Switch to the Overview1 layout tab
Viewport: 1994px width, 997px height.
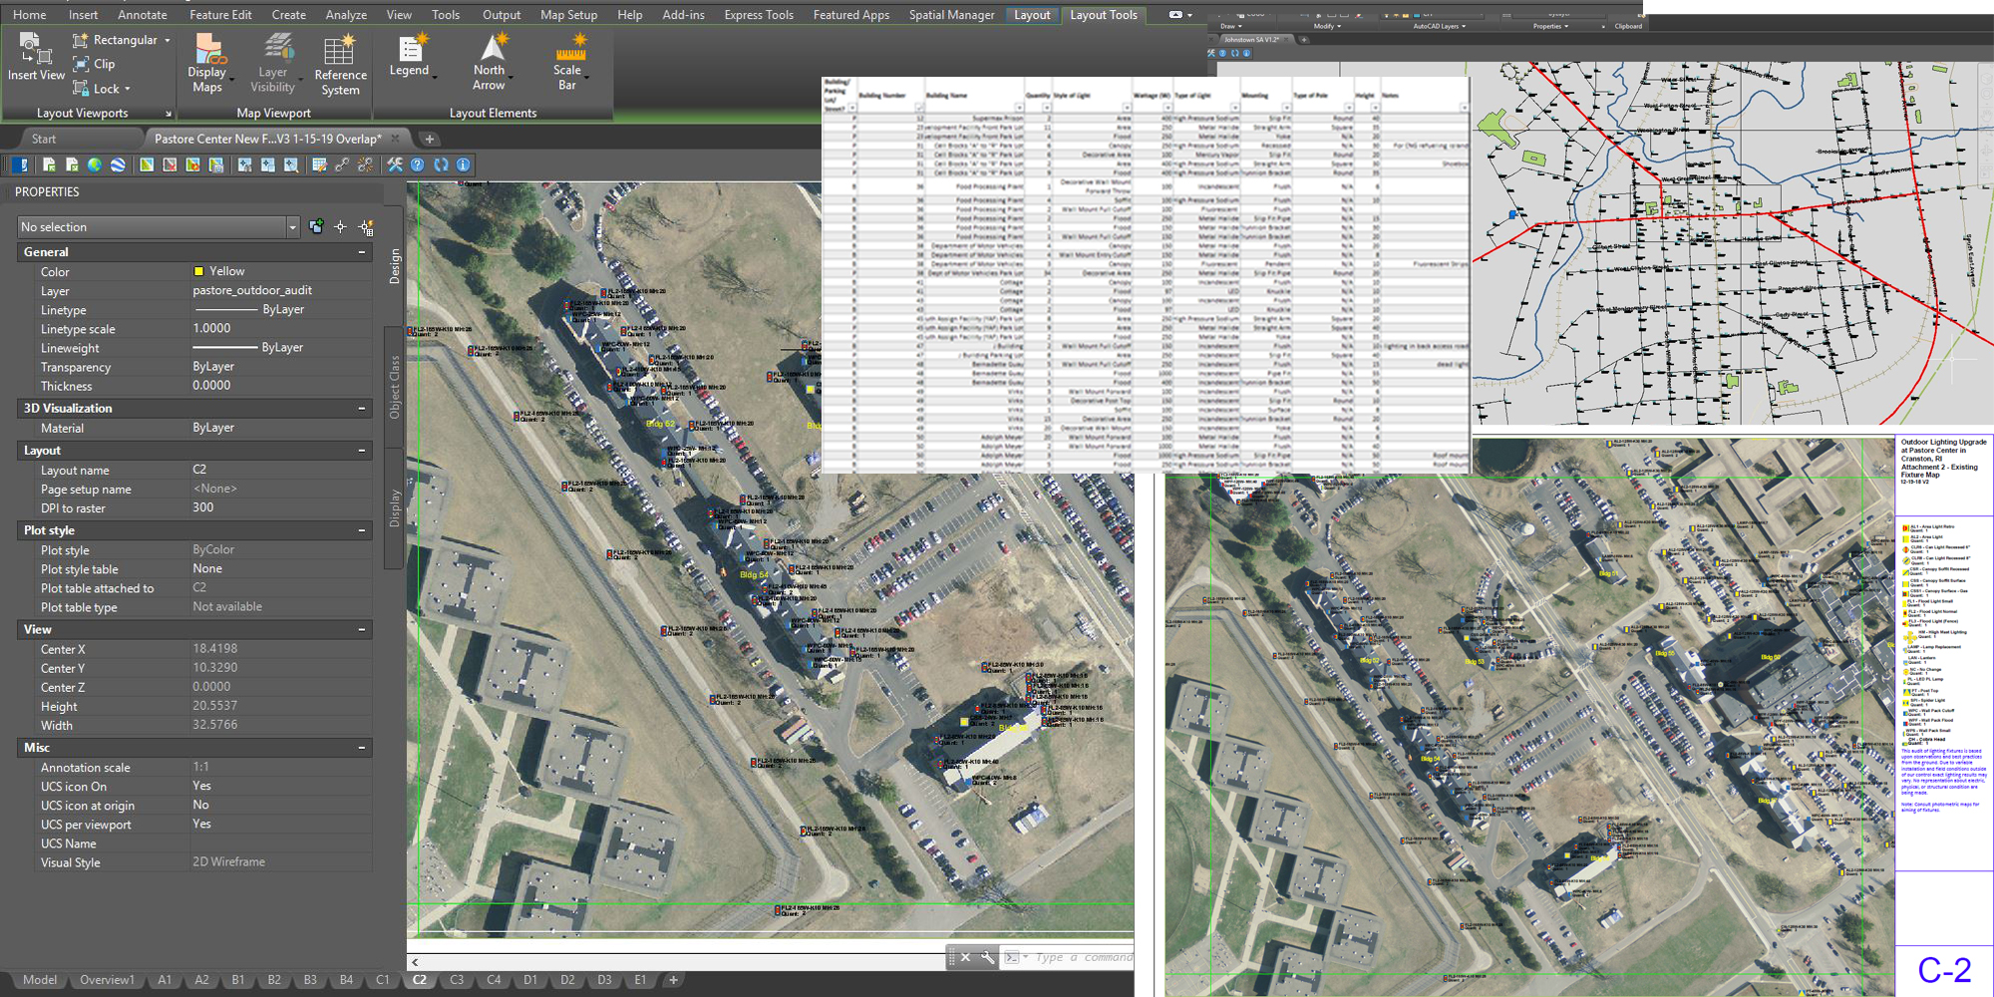click(107, 980)
